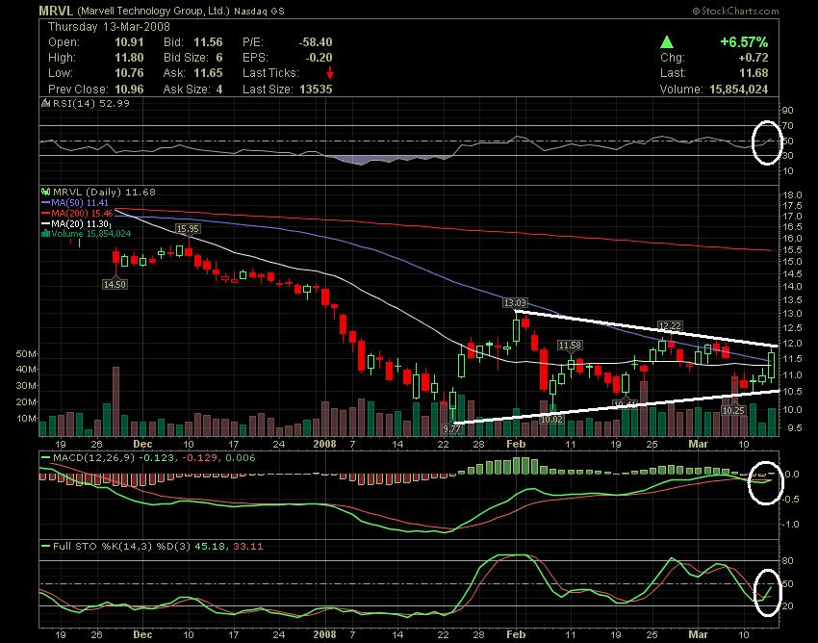This screenshot has height=643, width=818.
Task: Click the green up-triangle price change indicator
Action: pyautogui.click(x=667, y=42)
